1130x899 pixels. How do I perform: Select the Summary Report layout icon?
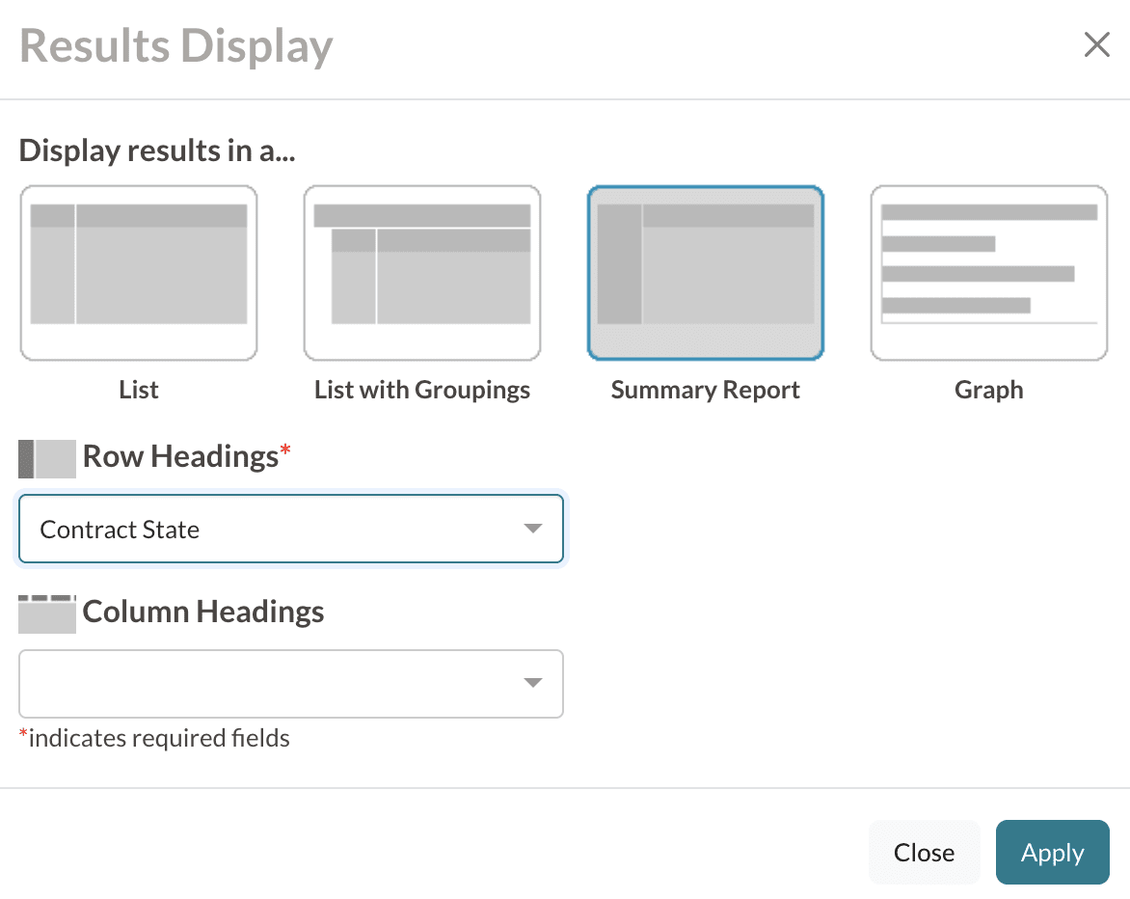click(706, 273)
